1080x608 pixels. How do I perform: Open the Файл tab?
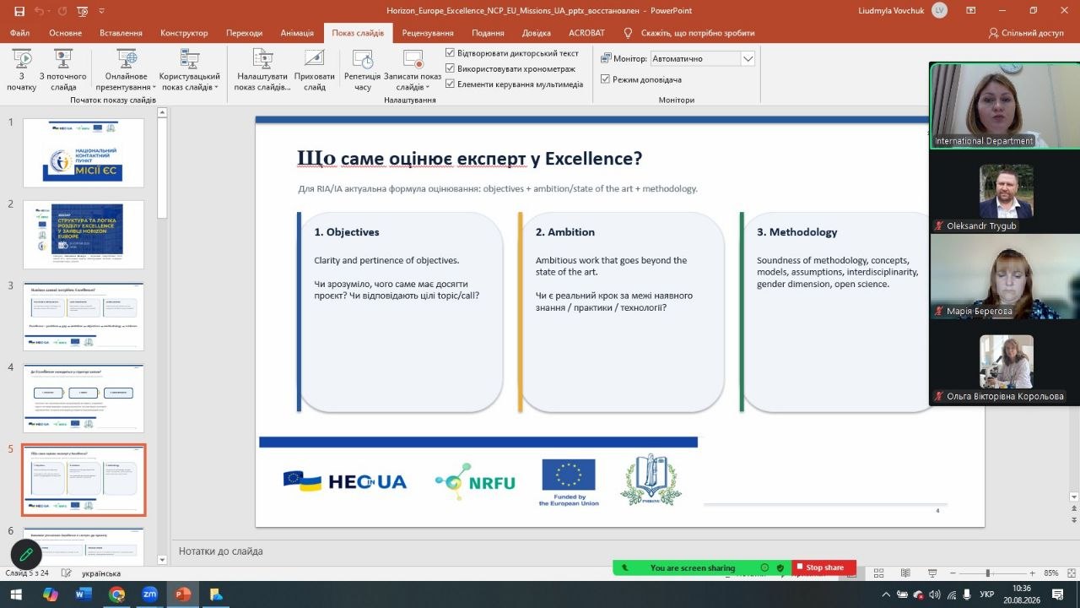[x=20, y=33]
